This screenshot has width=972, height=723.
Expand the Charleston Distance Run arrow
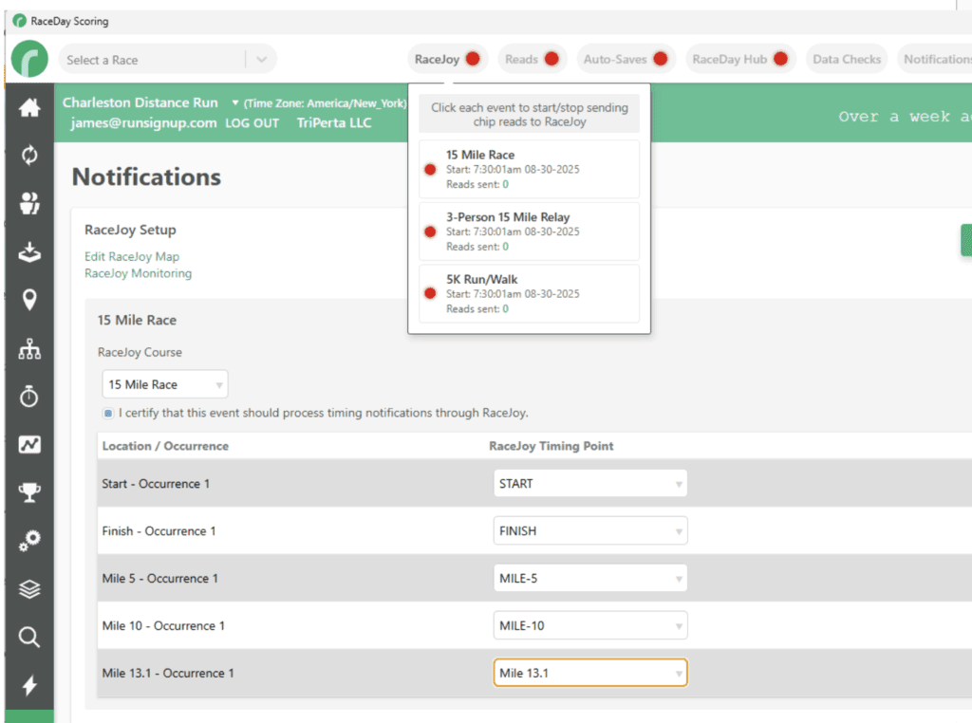pyautogui.click(x=235, y=102)
